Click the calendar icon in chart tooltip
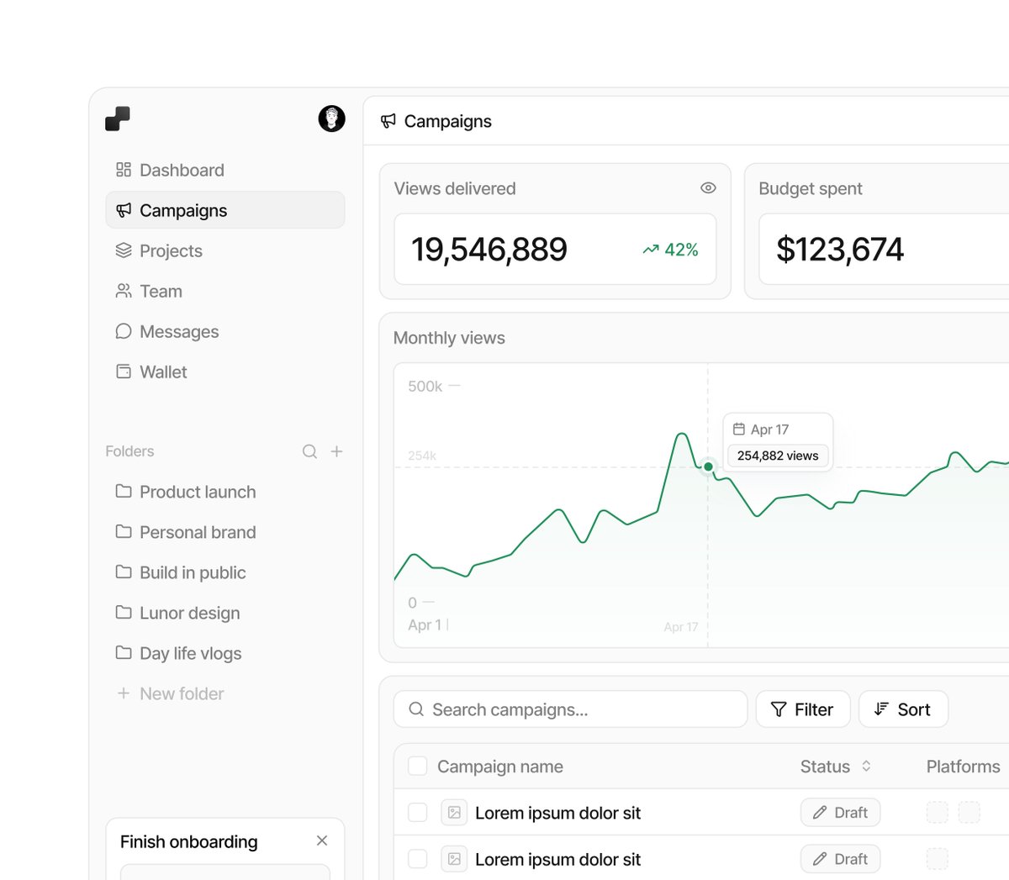Image resolution: width=1009 pixels, height=880 pixels. [x=739, y=429]
